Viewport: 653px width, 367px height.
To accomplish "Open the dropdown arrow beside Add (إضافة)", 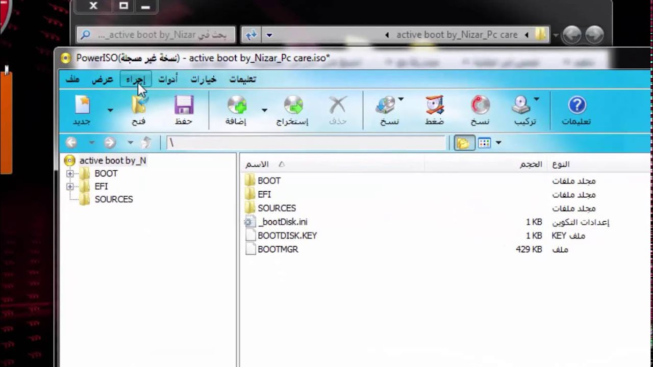I will click(x=264, y=110).
